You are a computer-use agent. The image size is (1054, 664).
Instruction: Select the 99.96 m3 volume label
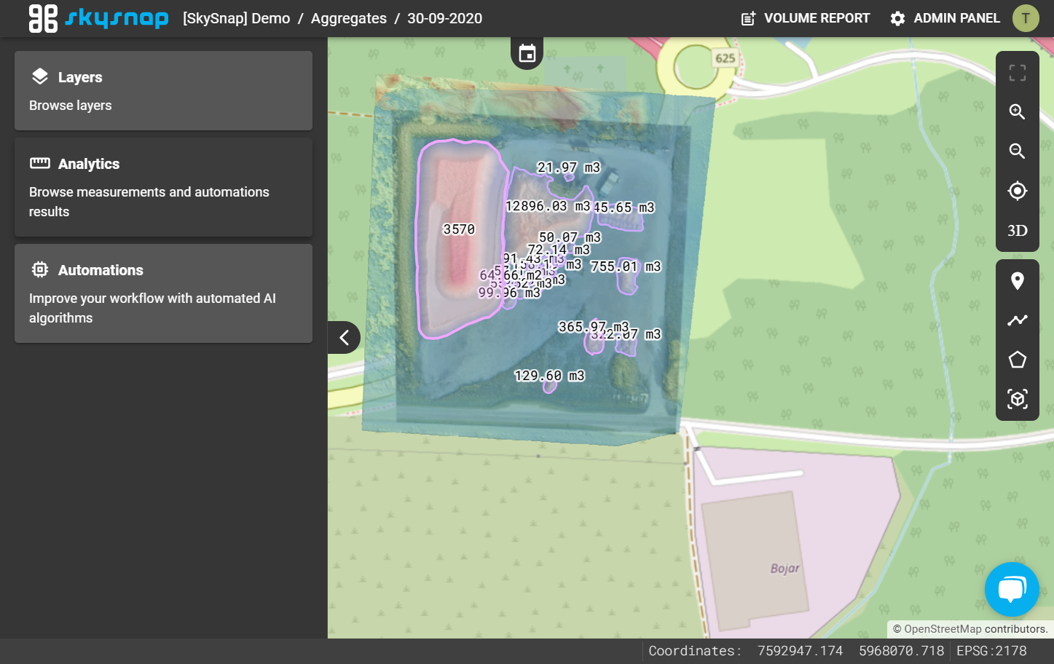pos(509,293)
